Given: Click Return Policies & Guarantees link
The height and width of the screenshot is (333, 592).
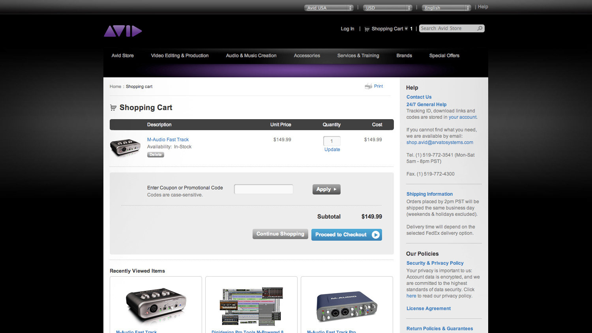Looking at the screenshot, I should pos(440,329).
